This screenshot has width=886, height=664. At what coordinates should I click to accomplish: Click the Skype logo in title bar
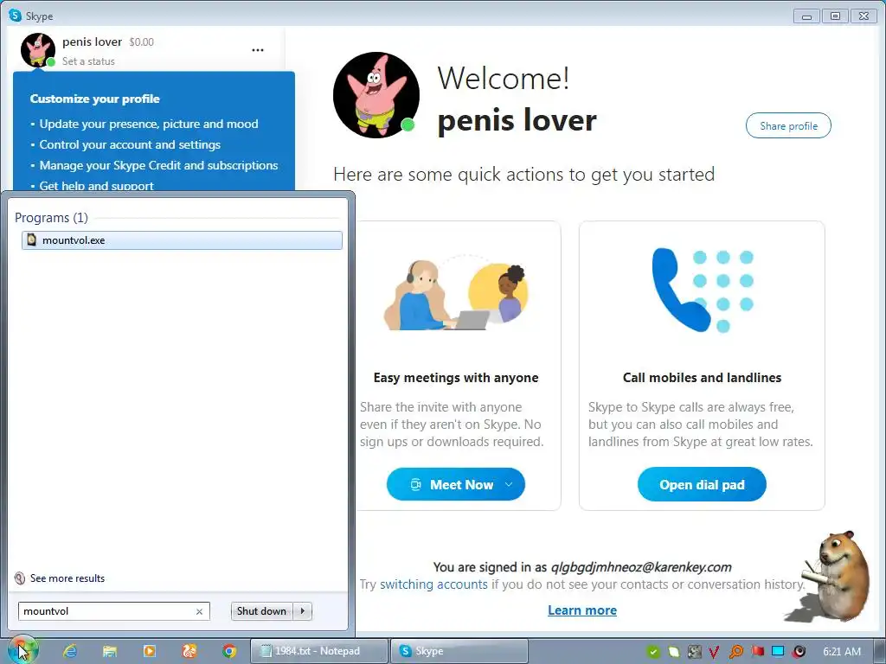click(x=16, y=16)
